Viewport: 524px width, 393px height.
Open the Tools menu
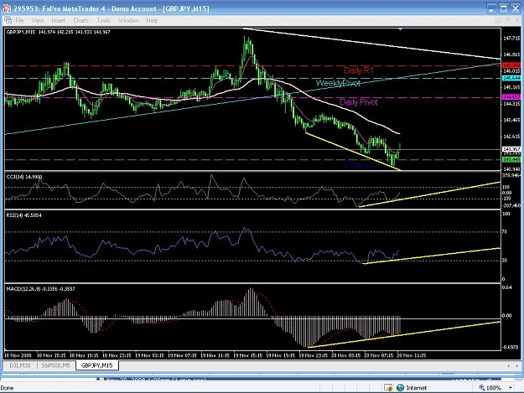point(103,20)
